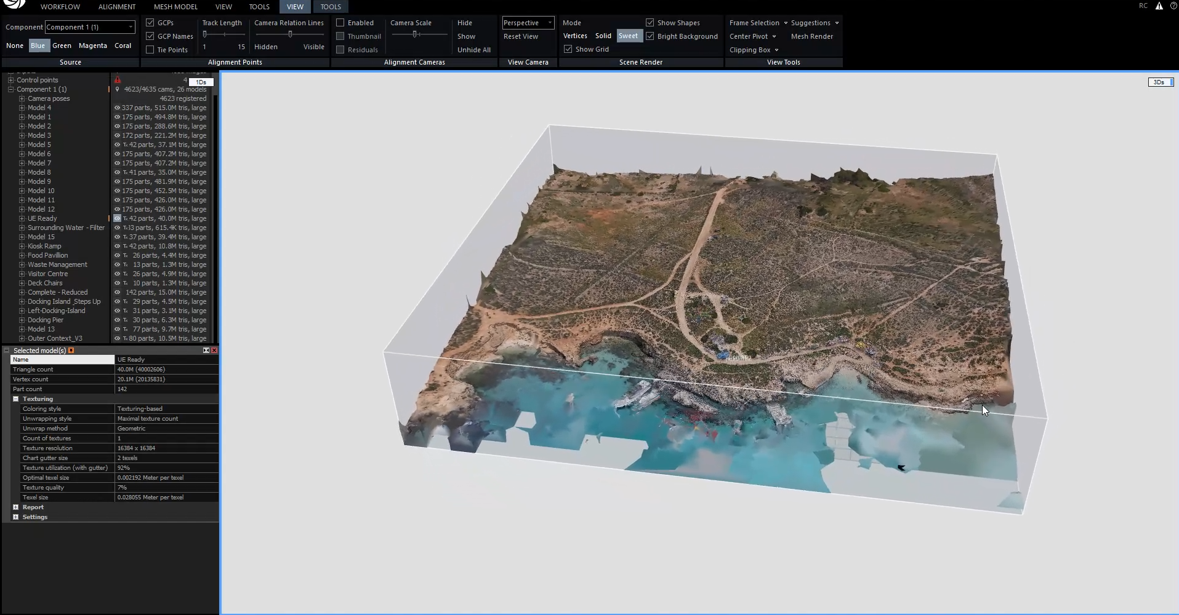Click the 3Ds view label in viewport
The height and width of the screenshot is (615, 1179).
[1159, 82]
